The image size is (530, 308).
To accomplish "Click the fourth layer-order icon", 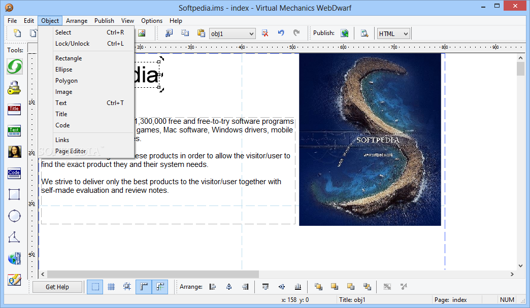I will click(x=367, y=287).
